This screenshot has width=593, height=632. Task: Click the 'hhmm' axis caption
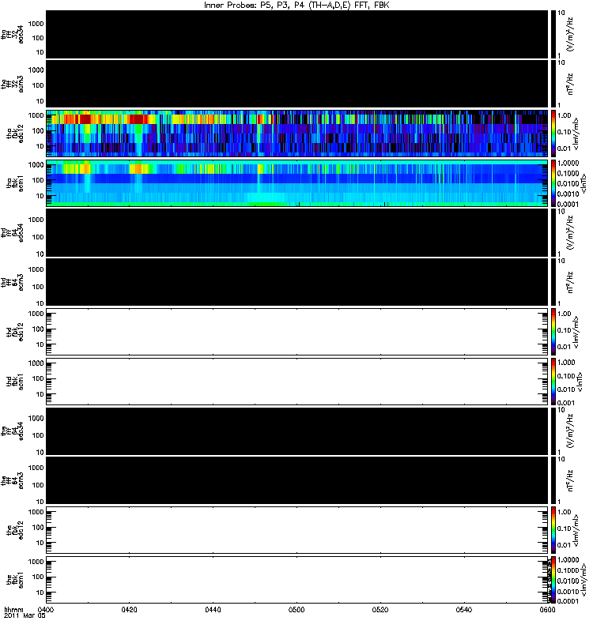[13, 609]
